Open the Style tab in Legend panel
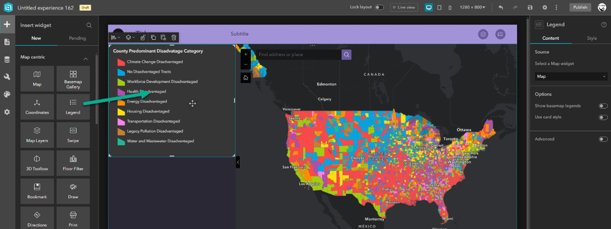611x229 pixels. coord(591,38)
